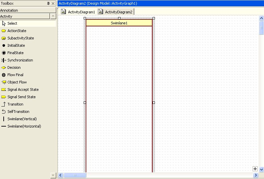Open the diagram overview pan icon
Image resolution: width=264 pixels, height=179 pixels.
pyautogui.click(x=255, y=169)
